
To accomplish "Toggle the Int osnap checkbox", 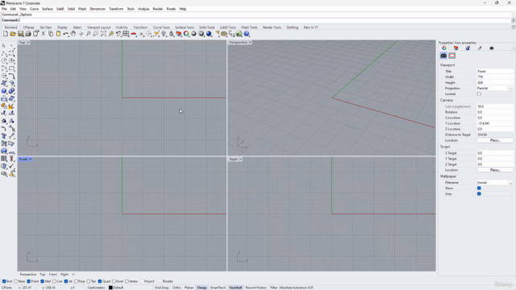I will [66, 281].
